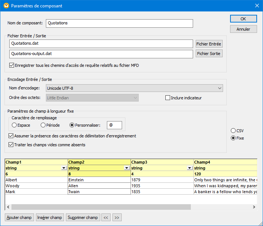Choose the CSV format radio button

tap(233, 131)
